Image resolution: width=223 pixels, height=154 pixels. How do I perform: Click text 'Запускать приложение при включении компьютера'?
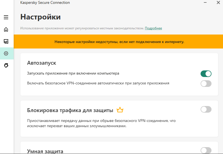[x=73, y=73]
